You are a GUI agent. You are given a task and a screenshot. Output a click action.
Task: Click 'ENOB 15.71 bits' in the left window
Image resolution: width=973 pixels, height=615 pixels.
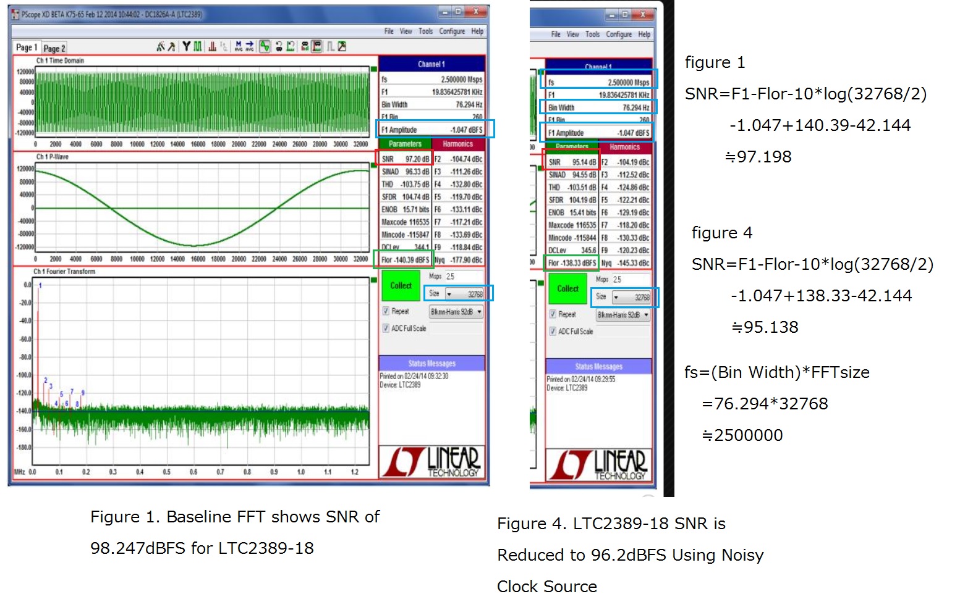pos(405,209)
